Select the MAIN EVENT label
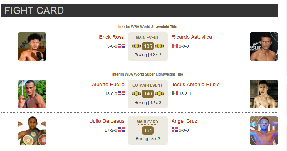This screenshot has height=151, width=287. (x=147, y=38)
